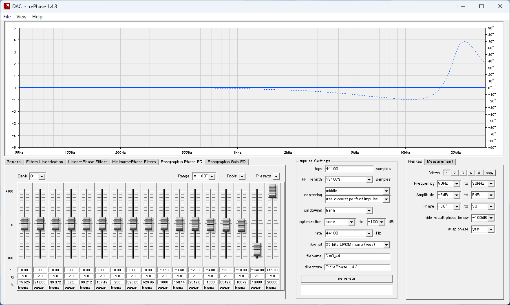The height and width of the screenshot is (305, 510).
Task: Switch to the Minimum-Phase Filters tab
Action: click(x=134, y=162)
